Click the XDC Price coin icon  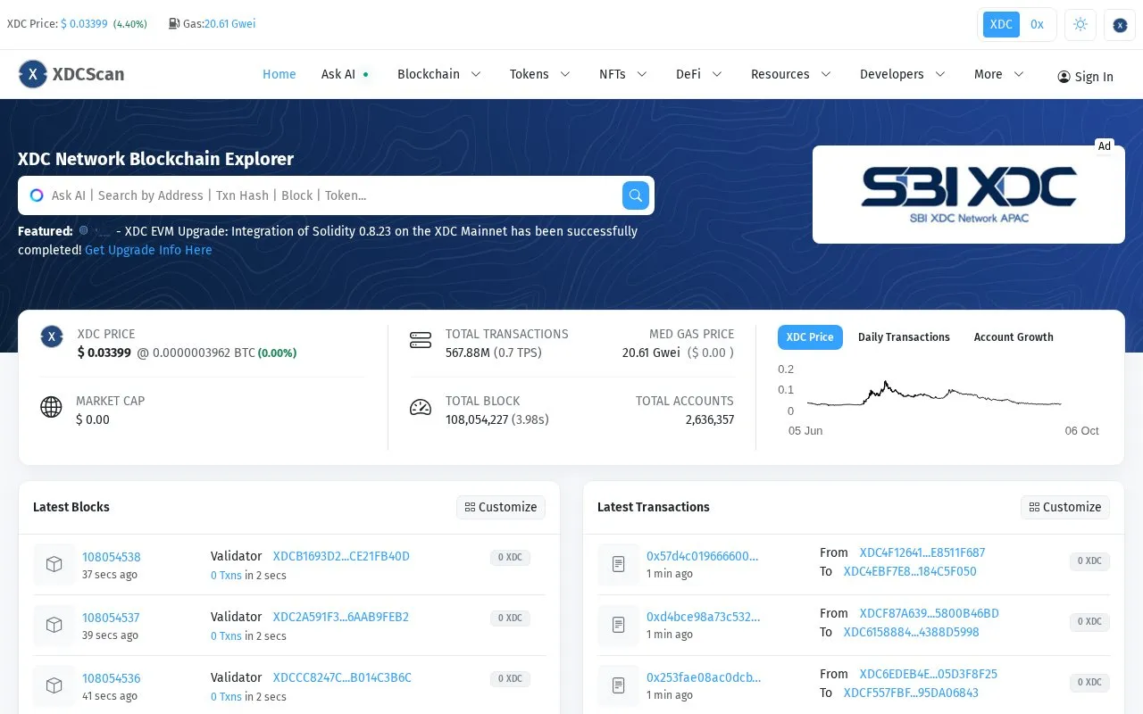(x=52, y=336)
